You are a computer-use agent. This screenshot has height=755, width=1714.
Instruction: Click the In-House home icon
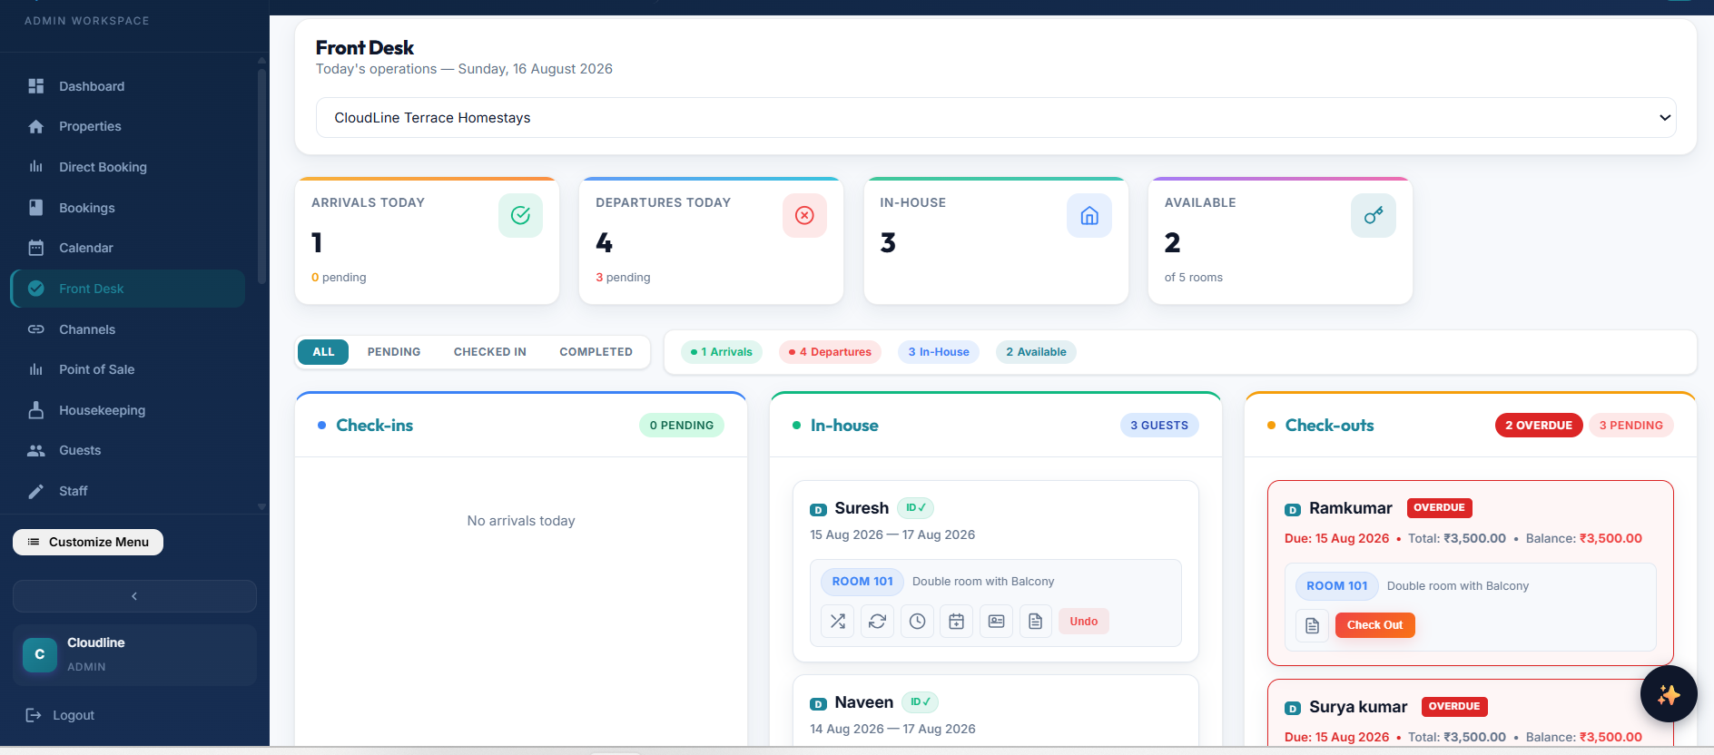click(1089, 215)
